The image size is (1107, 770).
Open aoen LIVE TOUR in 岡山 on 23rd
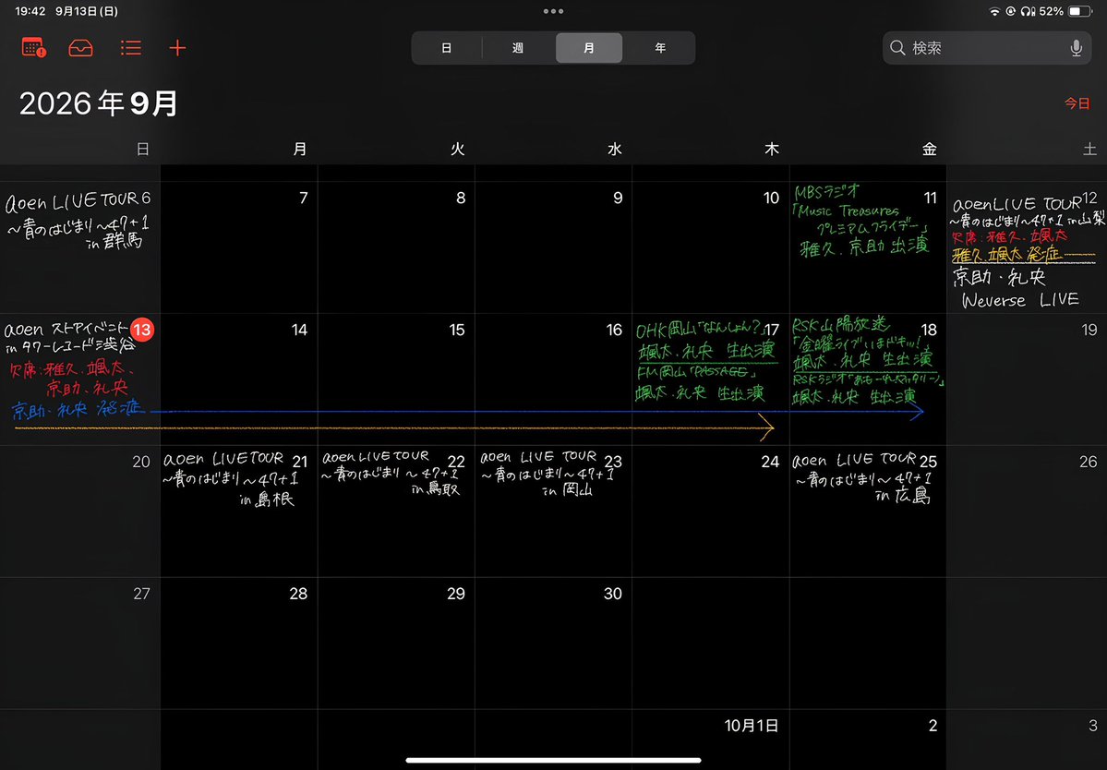tap(547, 475)
